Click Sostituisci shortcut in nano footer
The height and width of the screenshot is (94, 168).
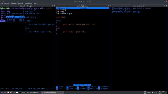coord(82,89)
